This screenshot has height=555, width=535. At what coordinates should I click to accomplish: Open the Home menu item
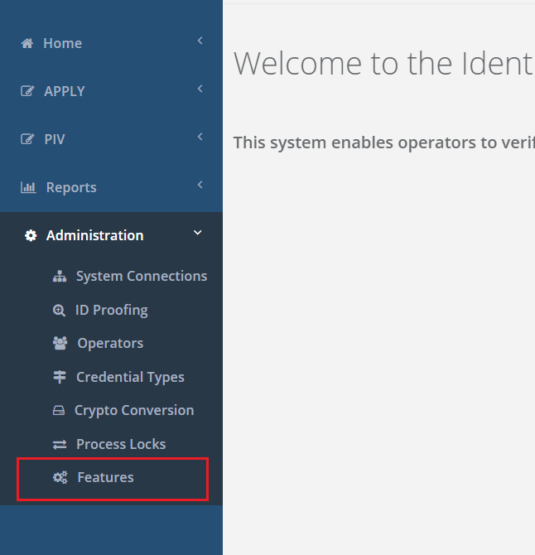click(x=63, y=43)
